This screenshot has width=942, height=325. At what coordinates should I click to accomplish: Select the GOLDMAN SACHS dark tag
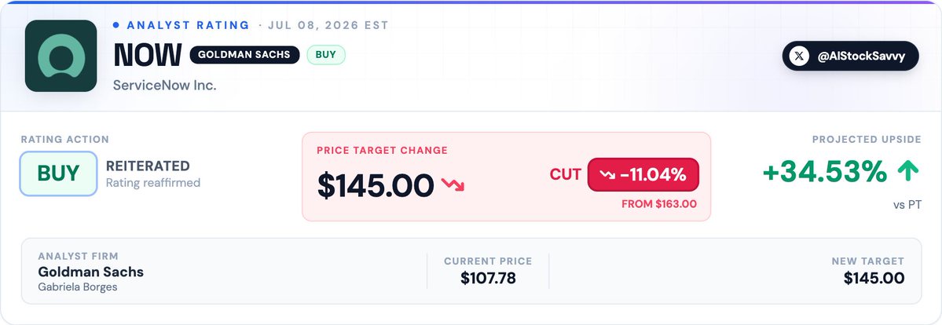pyautogui.click(x=244, y=55)
